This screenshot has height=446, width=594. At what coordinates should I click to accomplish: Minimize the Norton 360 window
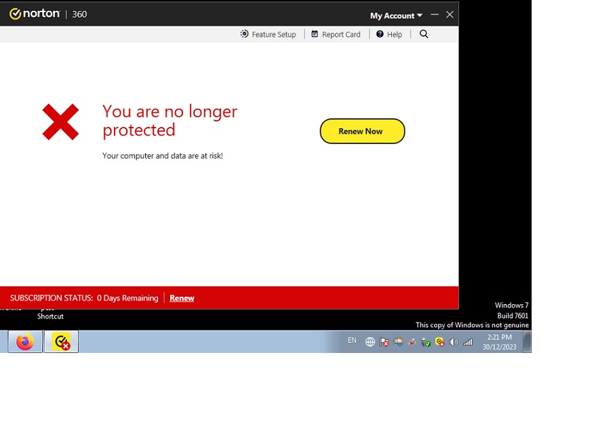point(435,14)
